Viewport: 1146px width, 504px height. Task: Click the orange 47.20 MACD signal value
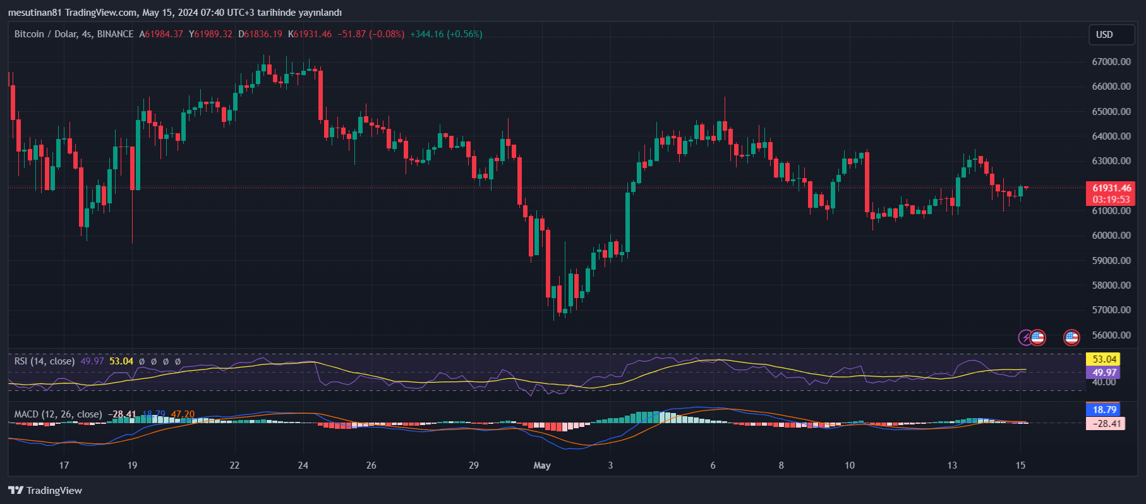coord(183,414)
